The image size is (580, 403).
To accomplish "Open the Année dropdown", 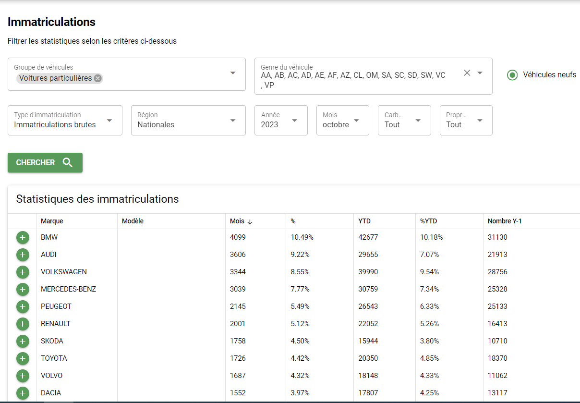I will click(281, 120).
